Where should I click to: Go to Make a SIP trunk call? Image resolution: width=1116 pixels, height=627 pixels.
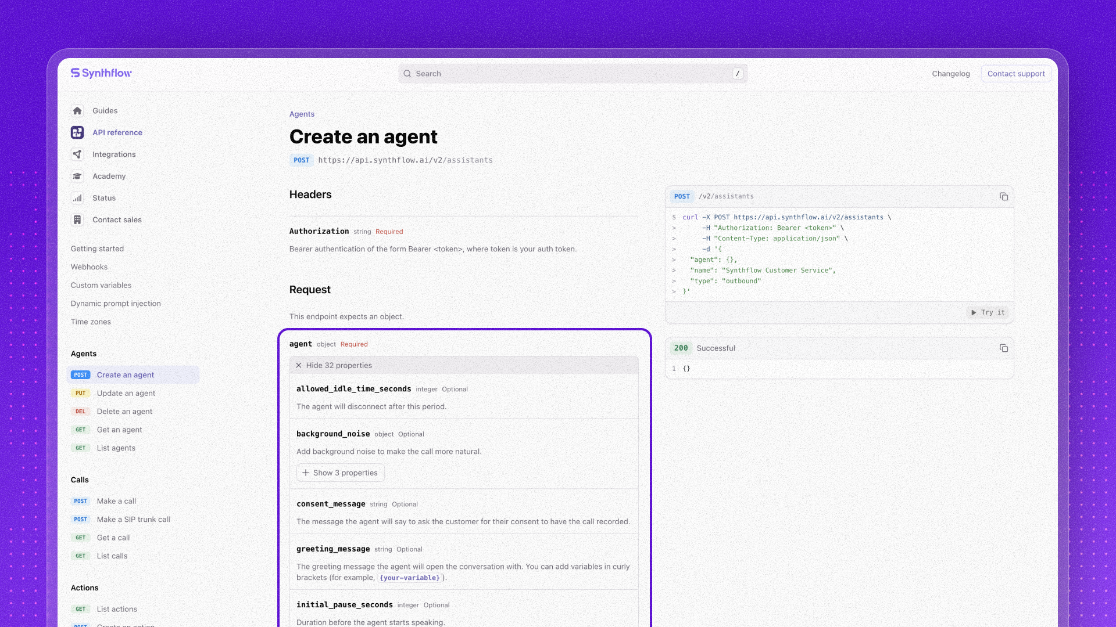tap(133, 520)
